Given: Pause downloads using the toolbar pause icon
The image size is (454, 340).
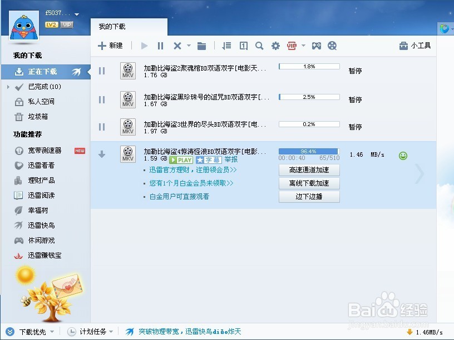Looking at the screenshot, I should click(x=160, y=46).
